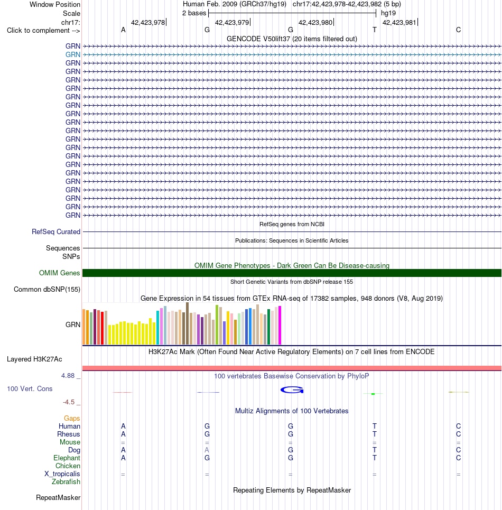Open 'Repeating Elements by RepeatMasker' track title
This screenshot has width=502, height=510.
click(x=292, y=490)
